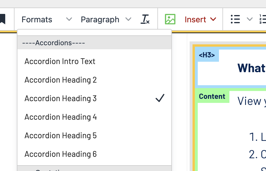Click the green Content label
The width and height of the screenshot is (266, 171).
pyautogui.click(x=212, y=97)
